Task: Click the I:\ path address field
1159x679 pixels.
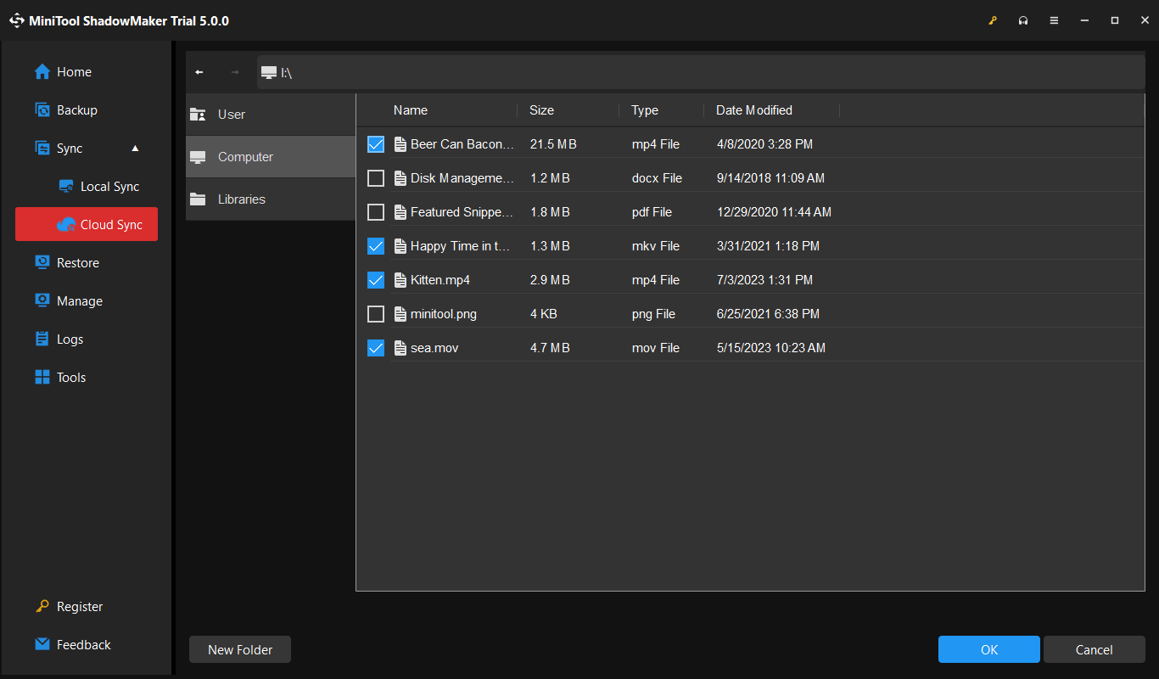Action: [x=701, y=72]
